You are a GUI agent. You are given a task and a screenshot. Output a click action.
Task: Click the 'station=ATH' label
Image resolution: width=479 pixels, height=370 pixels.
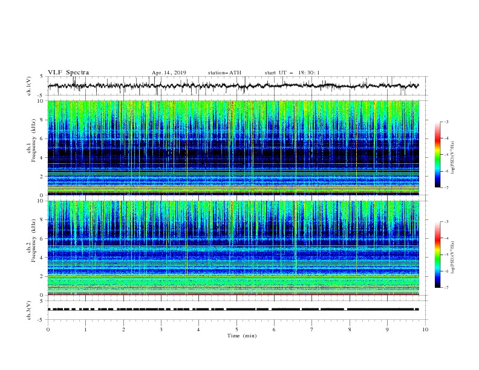click(224, 73)
